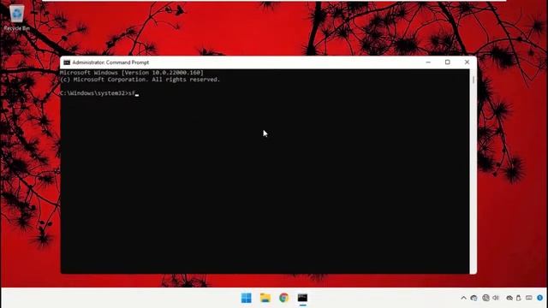Open the network globe tray icon
The width and height of the screenshot is (548, 308).
pos(485,298)
